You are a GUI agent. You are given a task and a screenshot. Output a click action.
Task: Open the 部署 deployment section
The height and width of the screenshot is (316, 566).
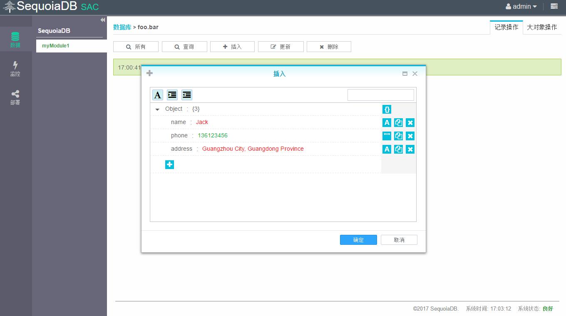tap(15, 97)
